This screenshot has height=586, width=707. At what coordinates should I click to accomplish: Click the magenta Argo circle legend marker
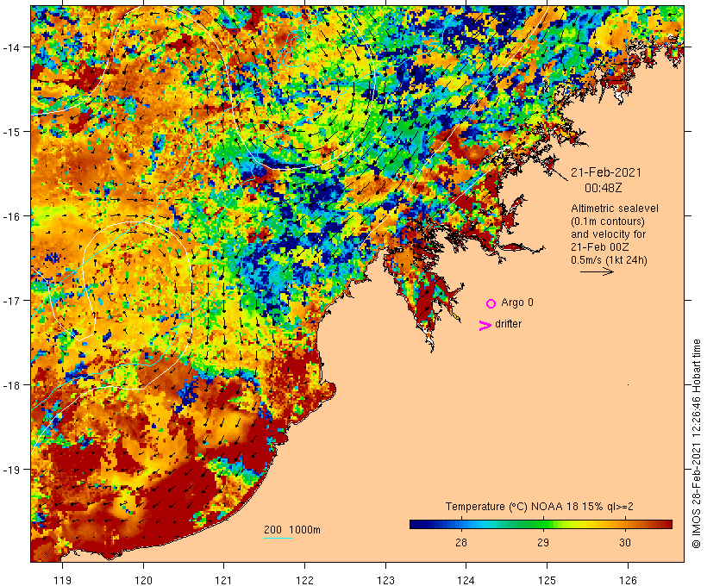(491, 303)
